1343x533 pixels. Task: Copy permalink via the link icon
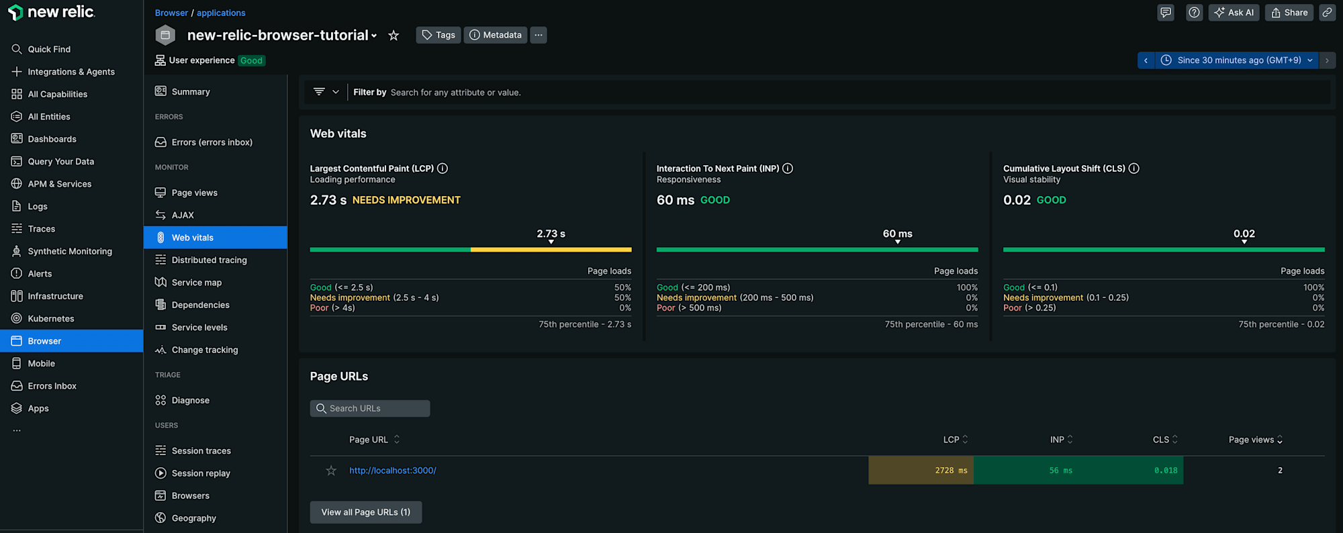tap(1327, 13)
